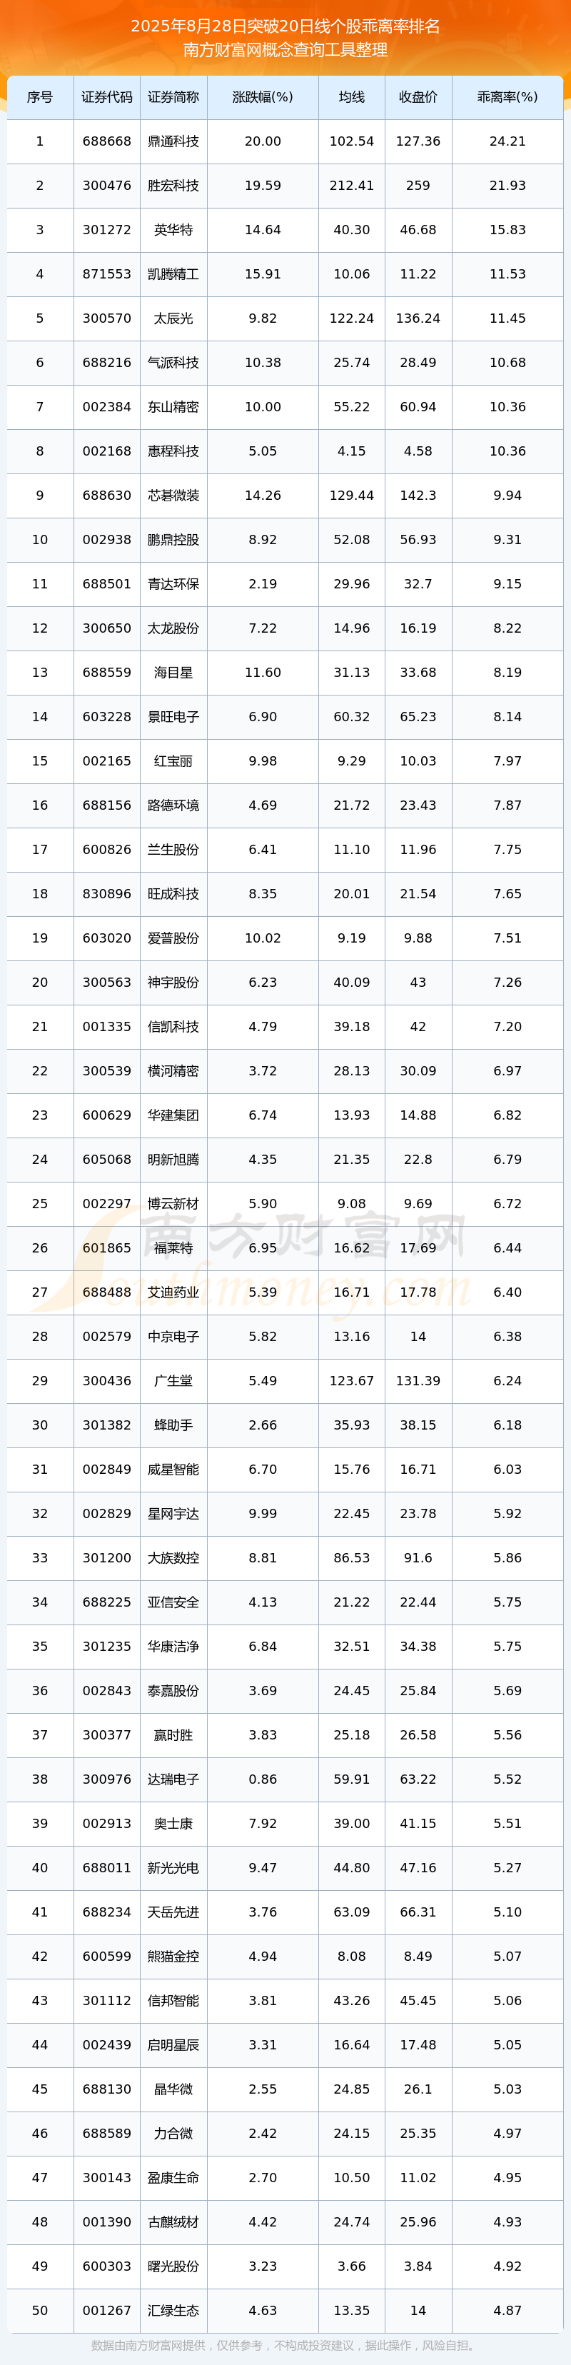Select deviation rate 4.87
Image resolution: width=571 pixels, height=2365 pixels.
pyautogui.click(x=507, y=2311)
